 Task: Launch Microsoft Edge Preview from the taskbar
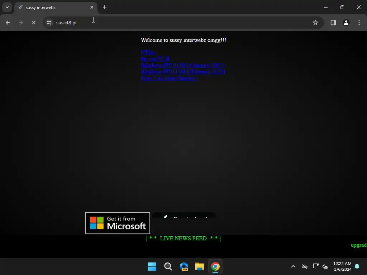point(184,266)
